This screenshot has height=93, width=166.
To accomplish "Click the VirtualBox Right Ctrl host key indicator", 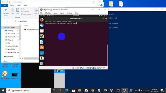I will tap(102, 68).
